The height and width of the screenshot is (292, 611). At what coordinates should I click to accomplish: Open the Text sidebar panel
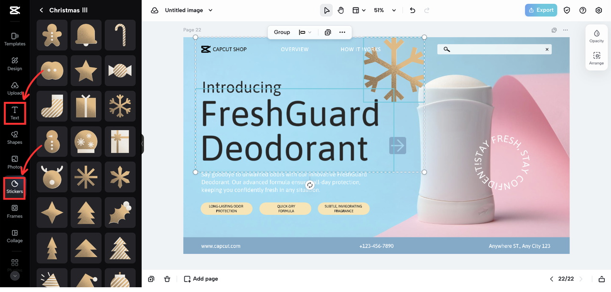click(x=15, y=113)
